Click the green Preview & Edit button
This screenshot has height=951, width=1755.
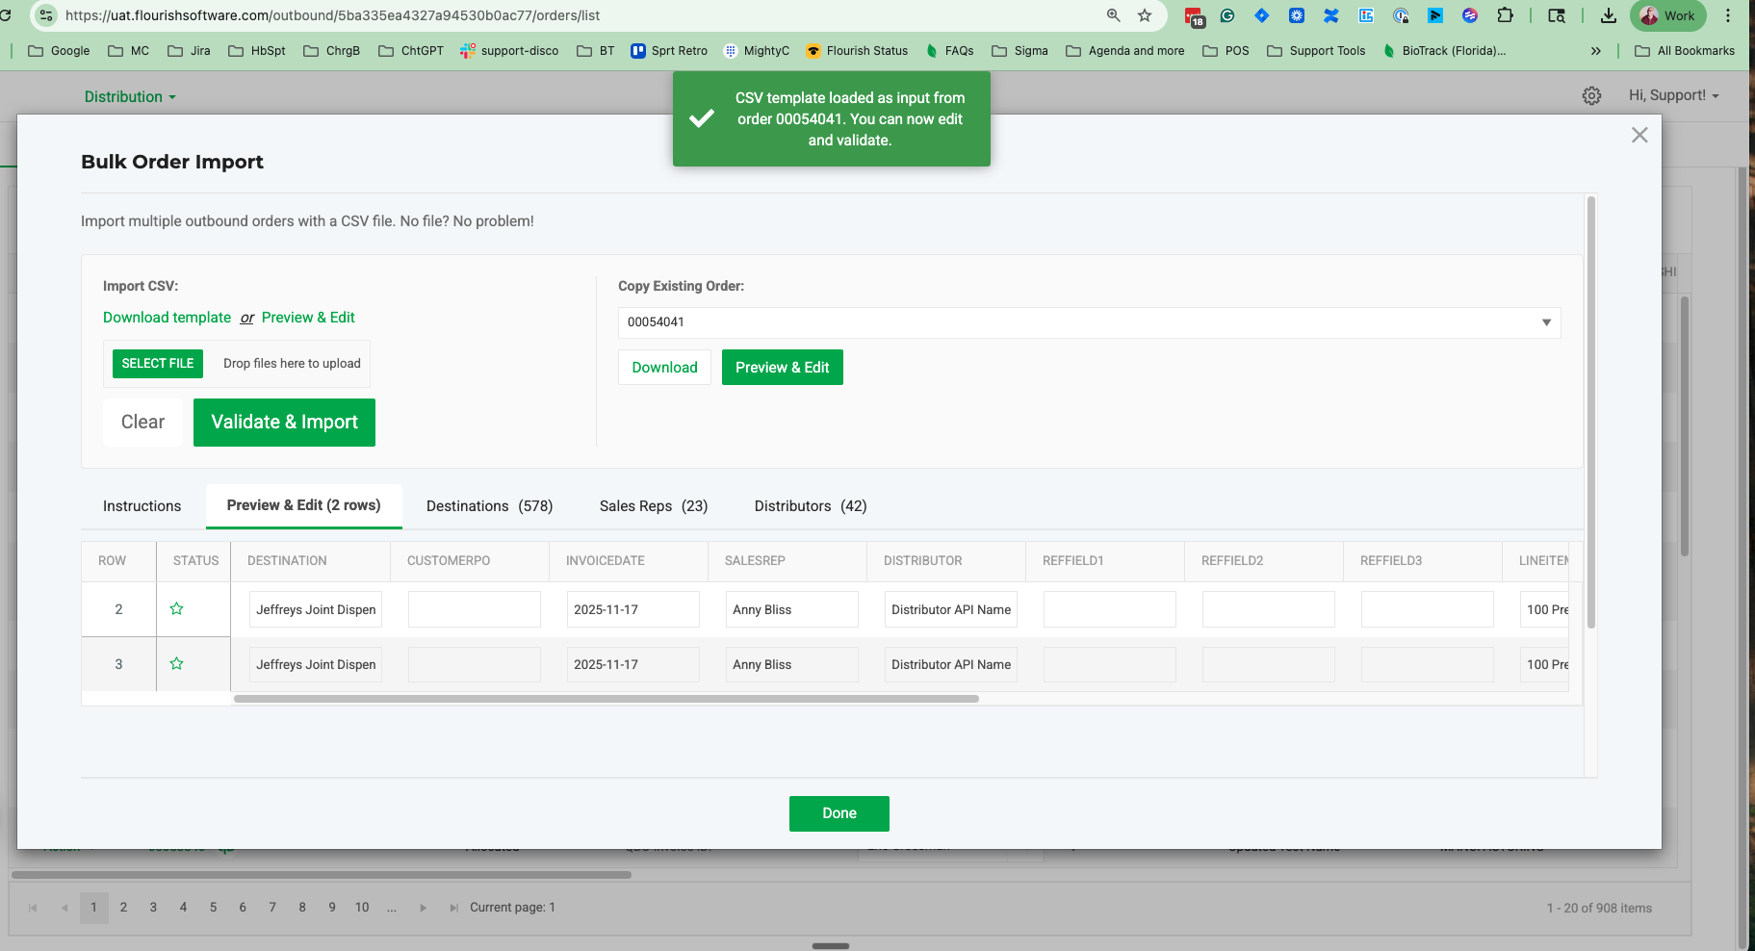click(x=783, y=368)
